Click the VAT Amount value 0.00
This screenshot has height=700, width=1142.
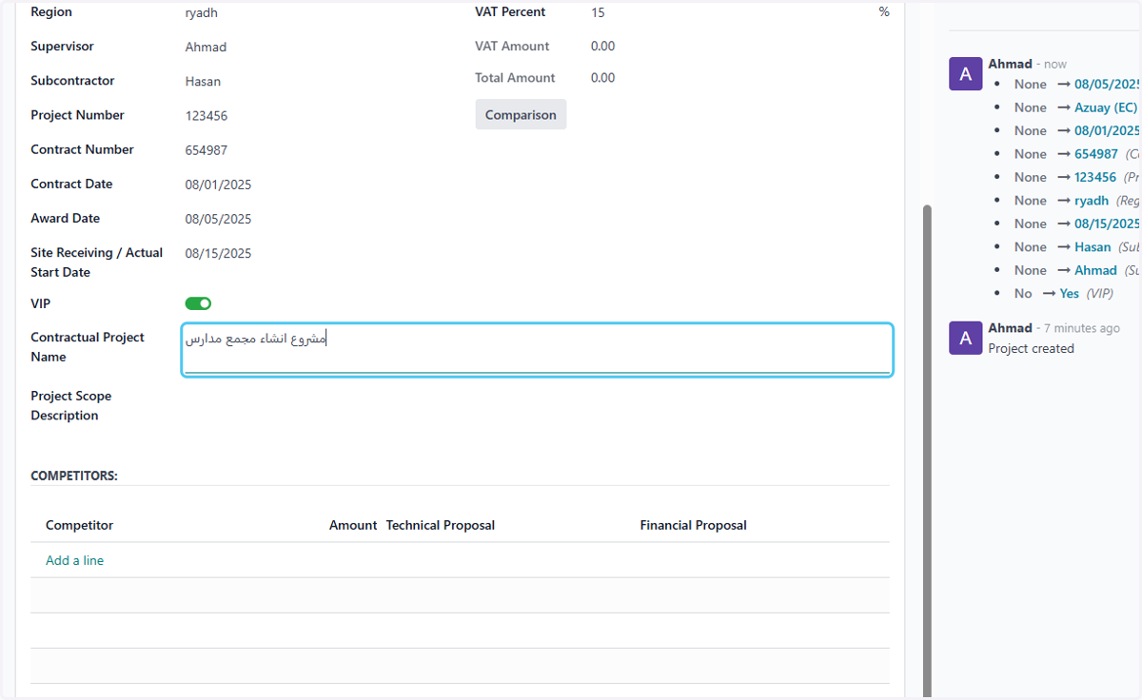pos(602,46)
